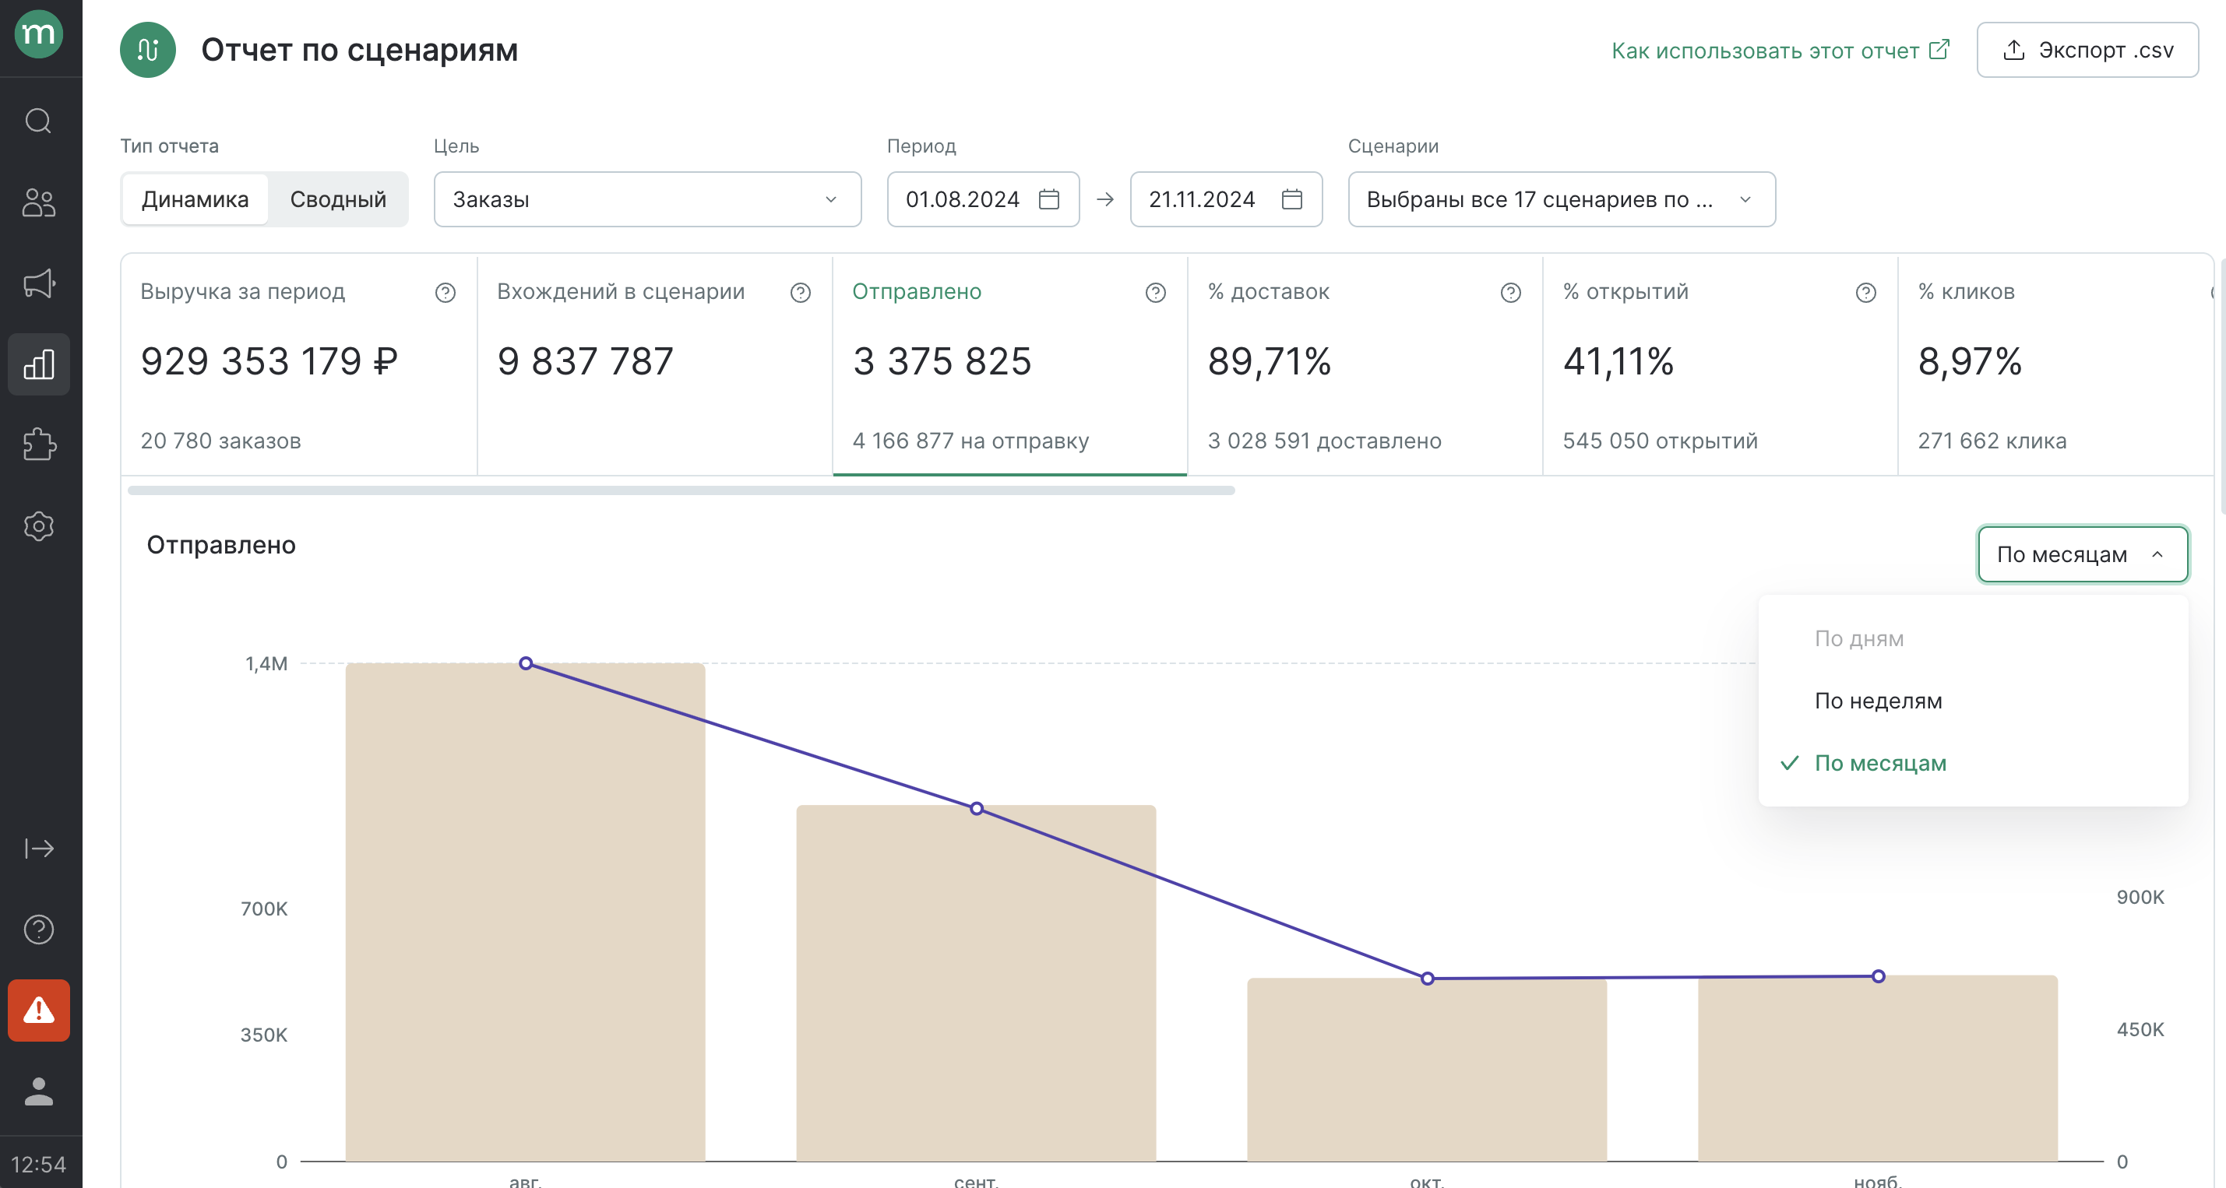This screenshot has width=2226, height=1188.
Task: Click the August data point on chart
Action: point(526,663)
